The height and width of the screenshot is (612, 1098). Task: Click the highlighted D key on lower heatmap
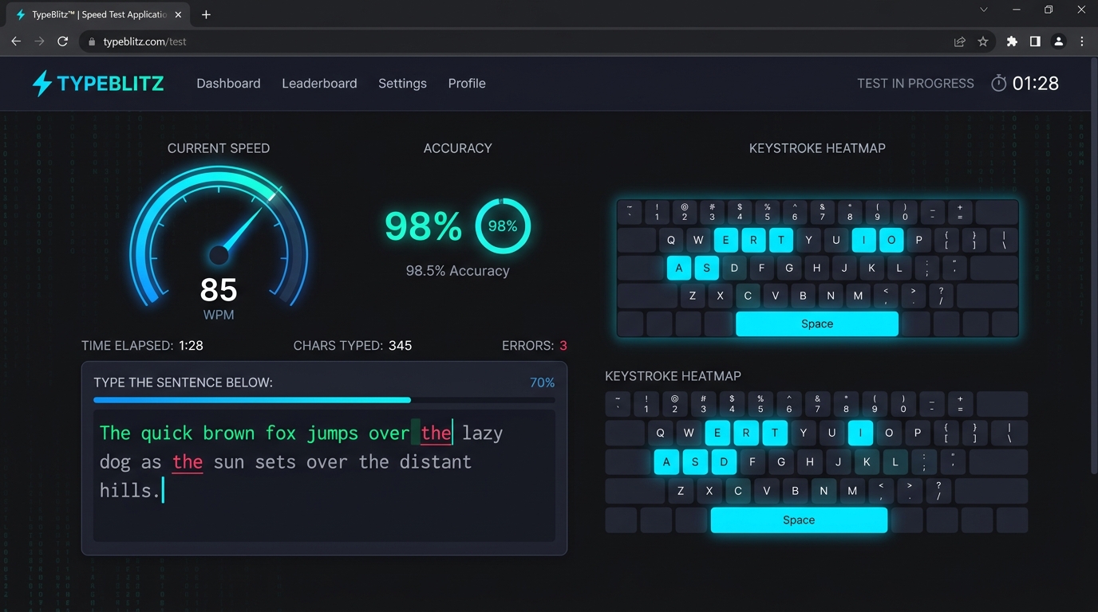tap(724, 461)
